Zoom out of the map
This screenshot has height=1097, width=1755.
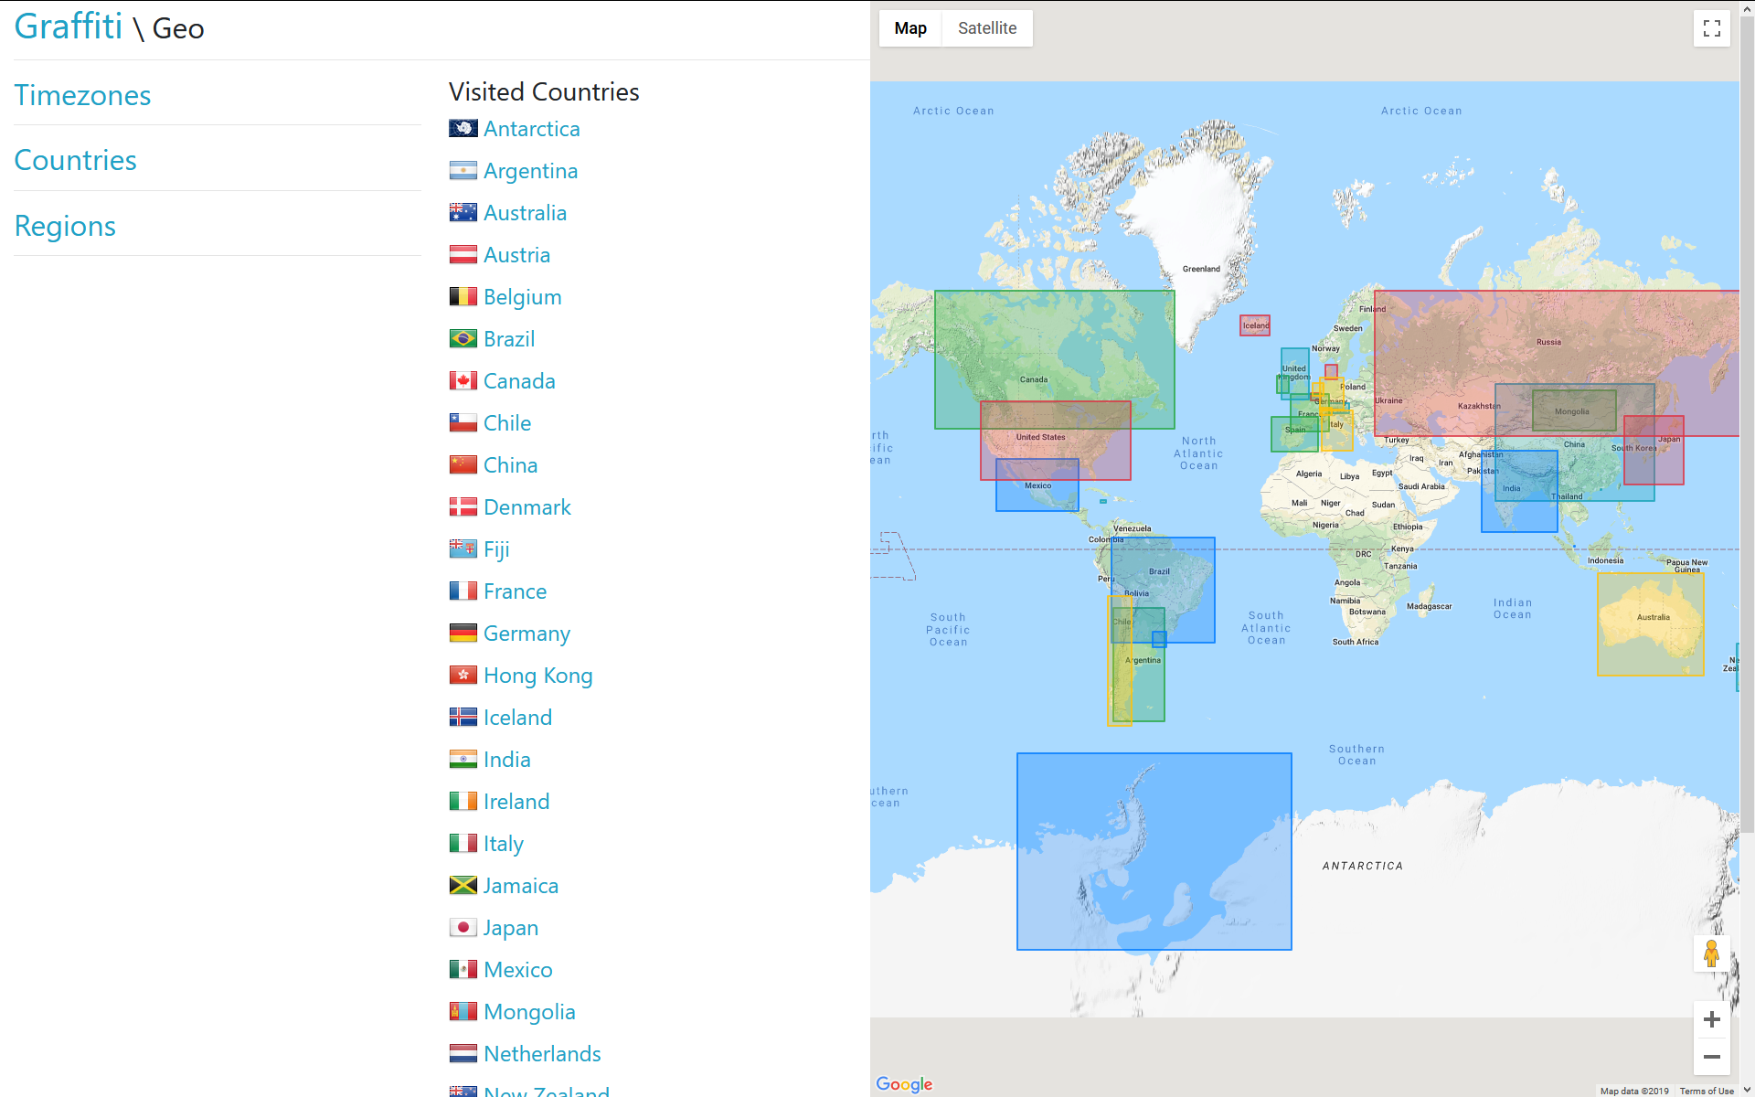coord(1711,1057)
